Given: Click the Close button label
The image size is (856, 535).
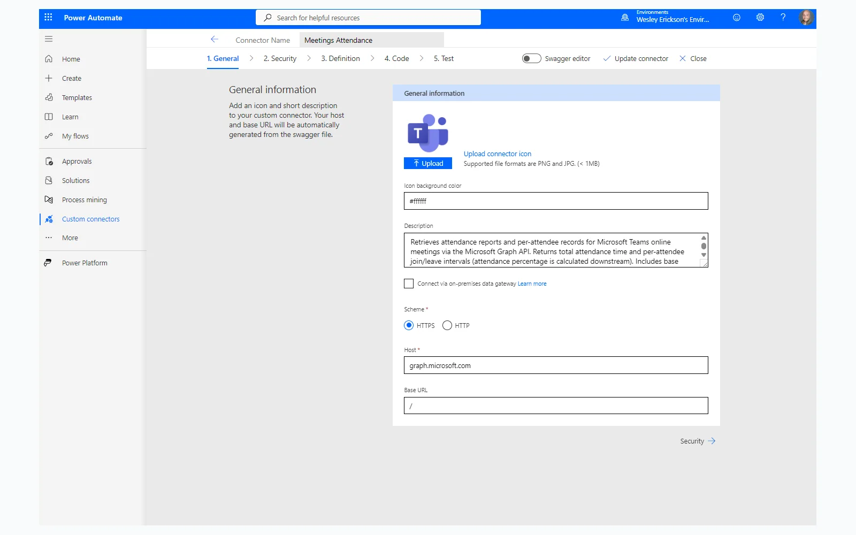Looking at the screenshot, I should [x=698, y=58].
